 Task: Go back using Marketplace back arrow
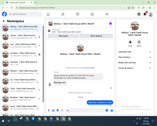(x=4, y=21)
